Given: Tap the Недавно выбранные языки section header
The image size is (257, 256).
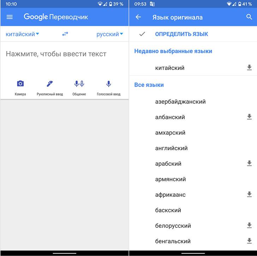Looking at the screenshot, I should 173,51.
